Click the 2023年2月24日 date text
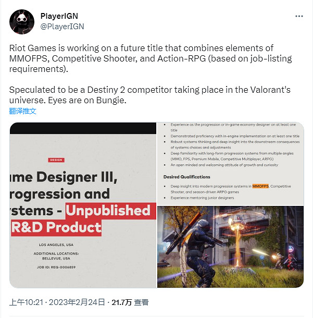 tap(77, 302)
